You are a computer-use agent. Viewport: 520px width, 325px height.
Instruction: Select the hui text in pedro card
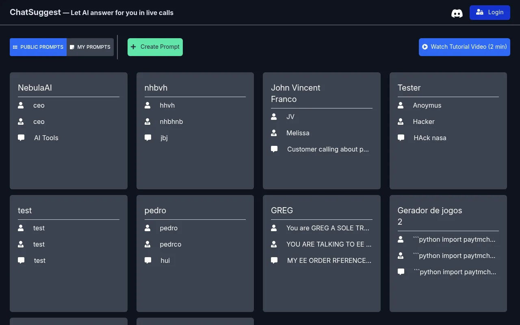pyautogui.click(x=165, y=260)
